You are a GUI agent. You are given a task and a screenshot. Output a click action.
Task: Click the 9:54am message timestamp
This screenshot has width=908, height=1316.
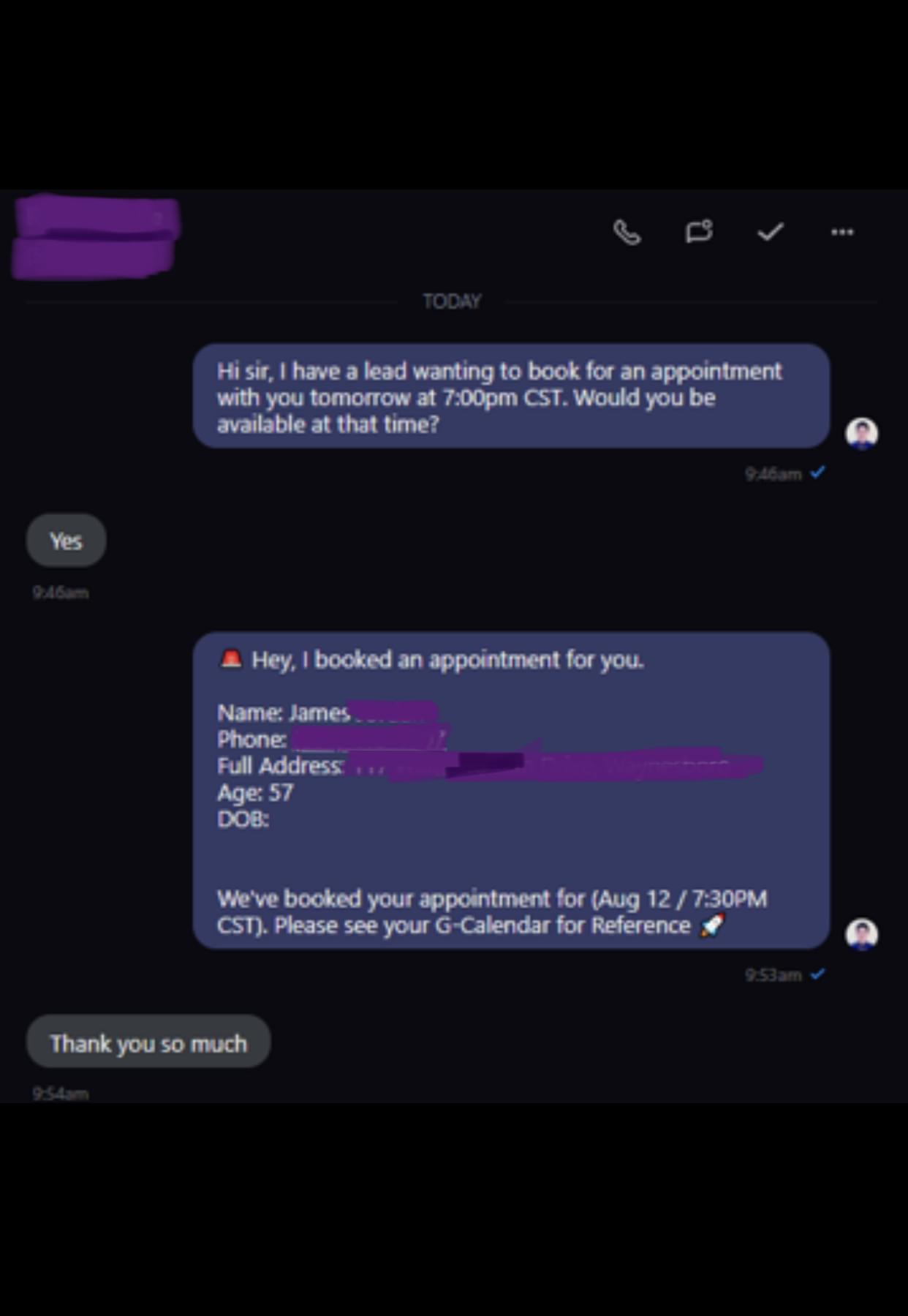click(x=60, y=1094)
